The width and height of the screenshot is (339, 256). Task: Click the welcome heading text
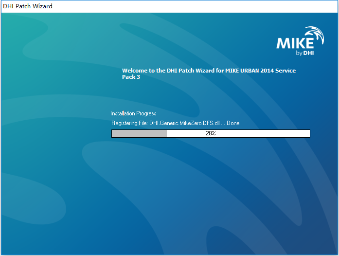pyautogui.click(x=209, y=73)
